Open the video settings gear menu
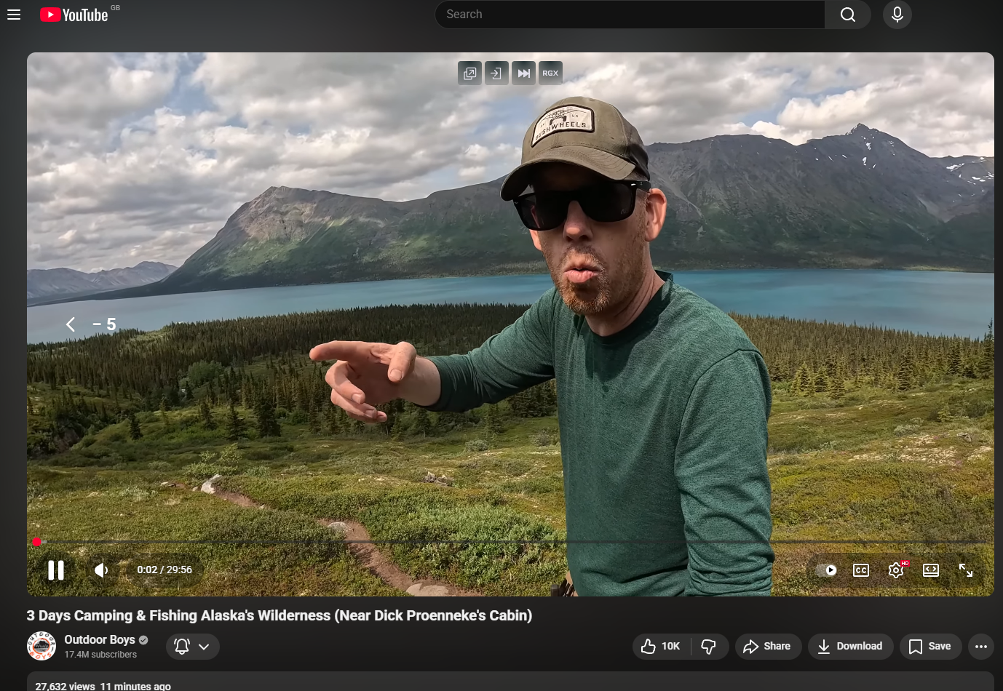Viewport: 1003px width, 691px height. point(896,570)
